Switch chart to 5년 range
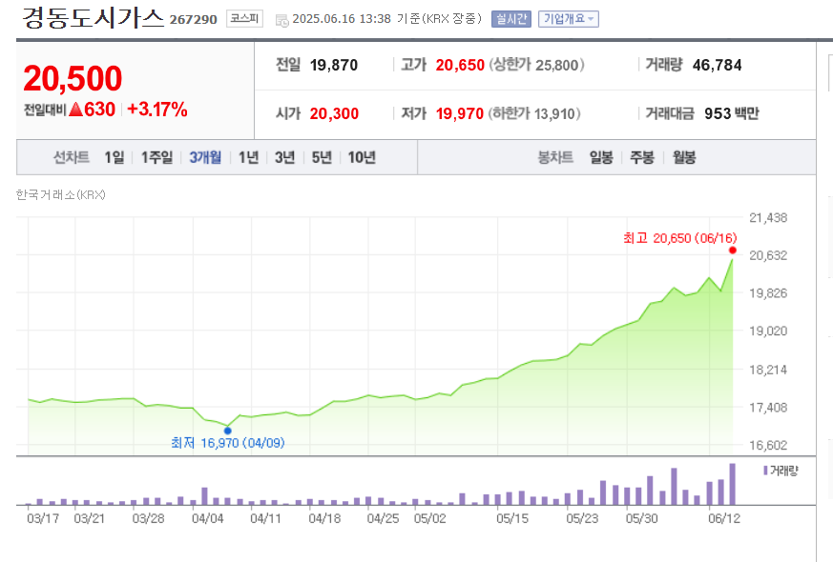 tap(322, 157)
